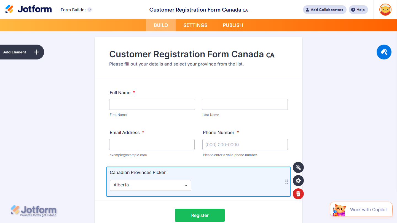Click the Register button
The width and height of the screenshot is (397, 223).
point(200,215)
